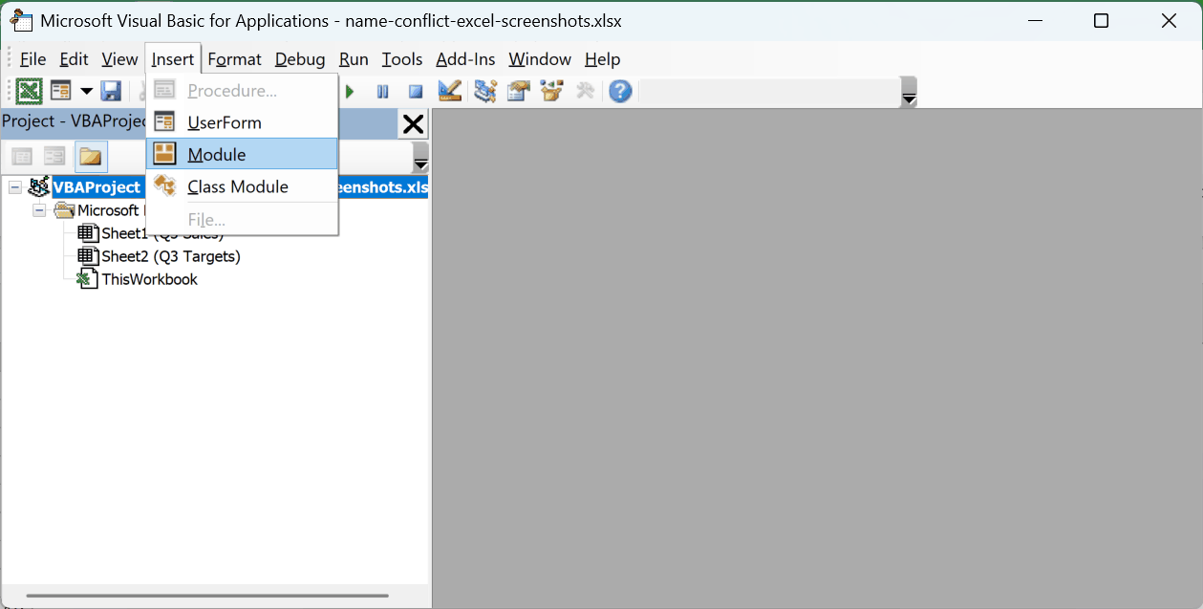Screen dimensions: 1203x609
Task: Click the Class Module menu icon
Action: 164,186
